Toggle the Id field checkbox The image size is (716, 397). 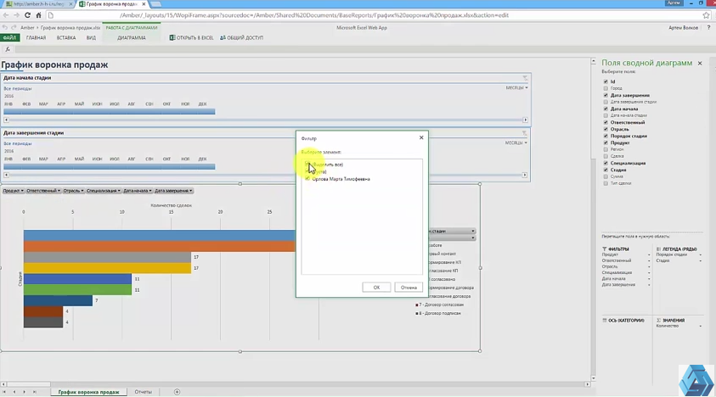(x=606, y=81)
